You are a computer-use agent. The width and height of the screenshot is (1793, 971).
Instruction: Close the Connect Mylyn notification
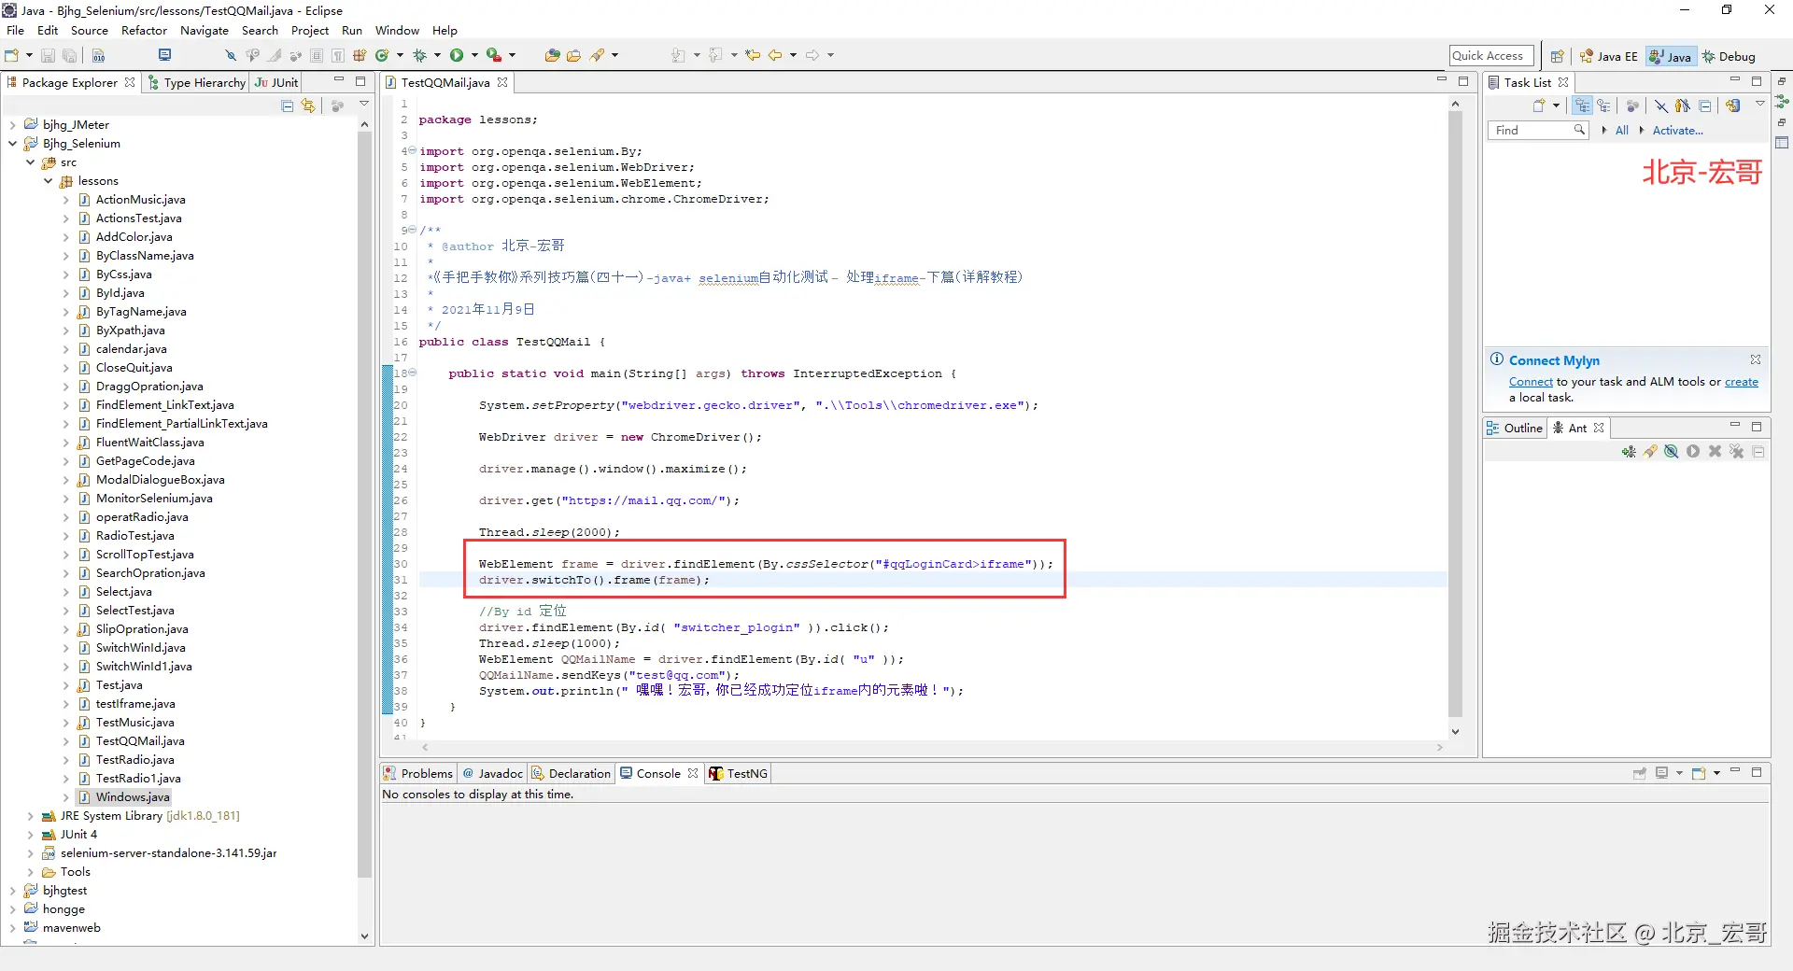click(x=1756, y=359)
